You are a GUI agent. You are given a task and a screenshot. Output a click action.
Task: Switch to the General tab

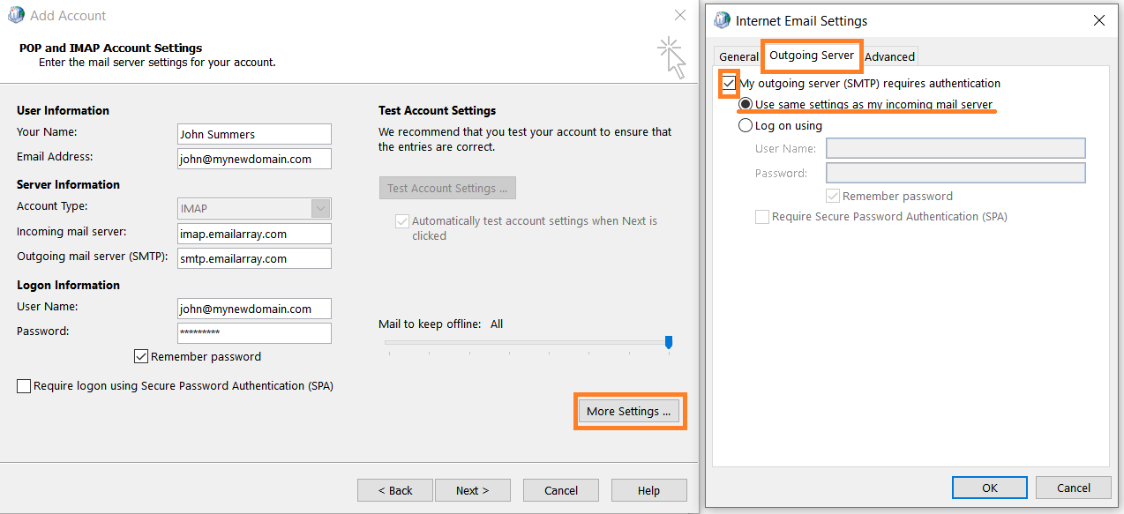[x=738, y=57]
